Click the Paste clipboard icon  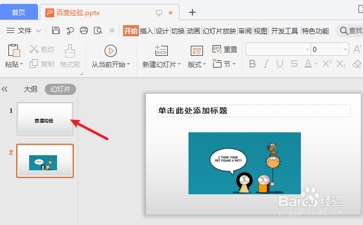[14, 50]
